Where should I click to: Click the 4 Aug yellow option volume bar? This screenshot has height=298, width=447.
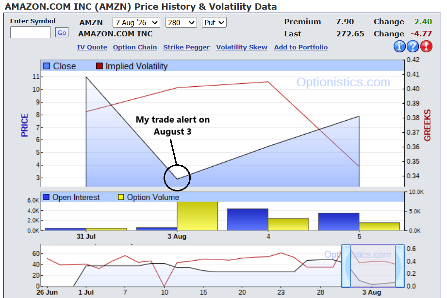click(288, 224)
